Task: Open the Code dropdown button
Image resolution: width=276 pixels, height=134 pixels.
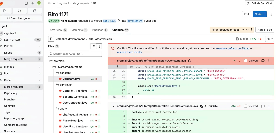Action: 259,14
